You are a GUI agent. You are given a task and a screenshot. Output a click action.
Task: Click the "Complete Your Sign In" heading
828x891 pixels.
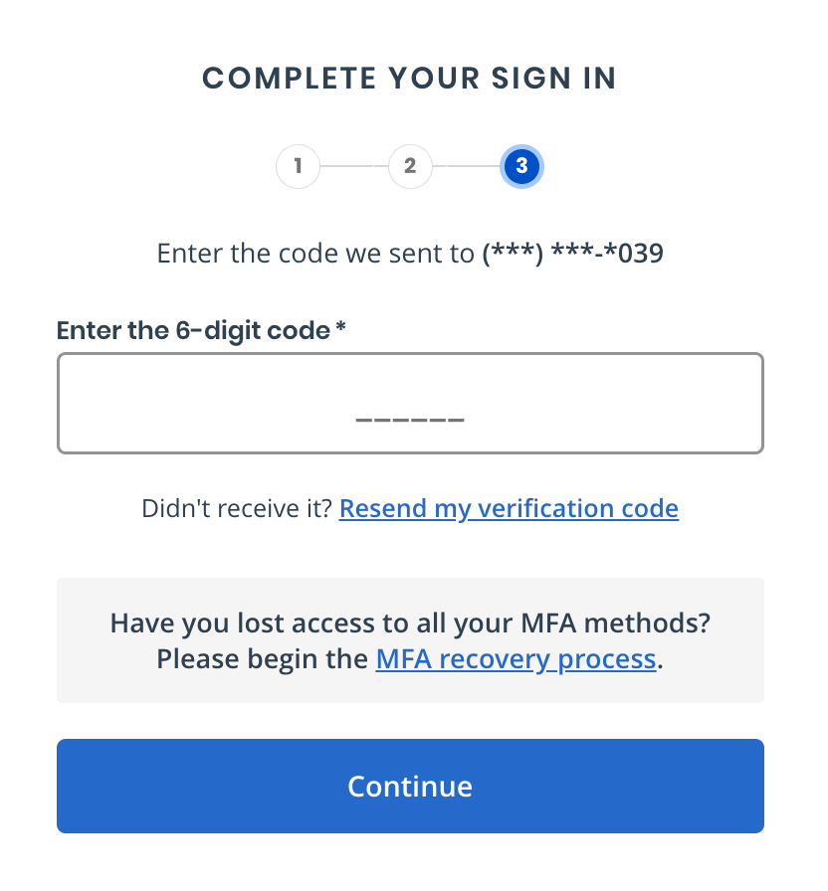click(410, 79)
